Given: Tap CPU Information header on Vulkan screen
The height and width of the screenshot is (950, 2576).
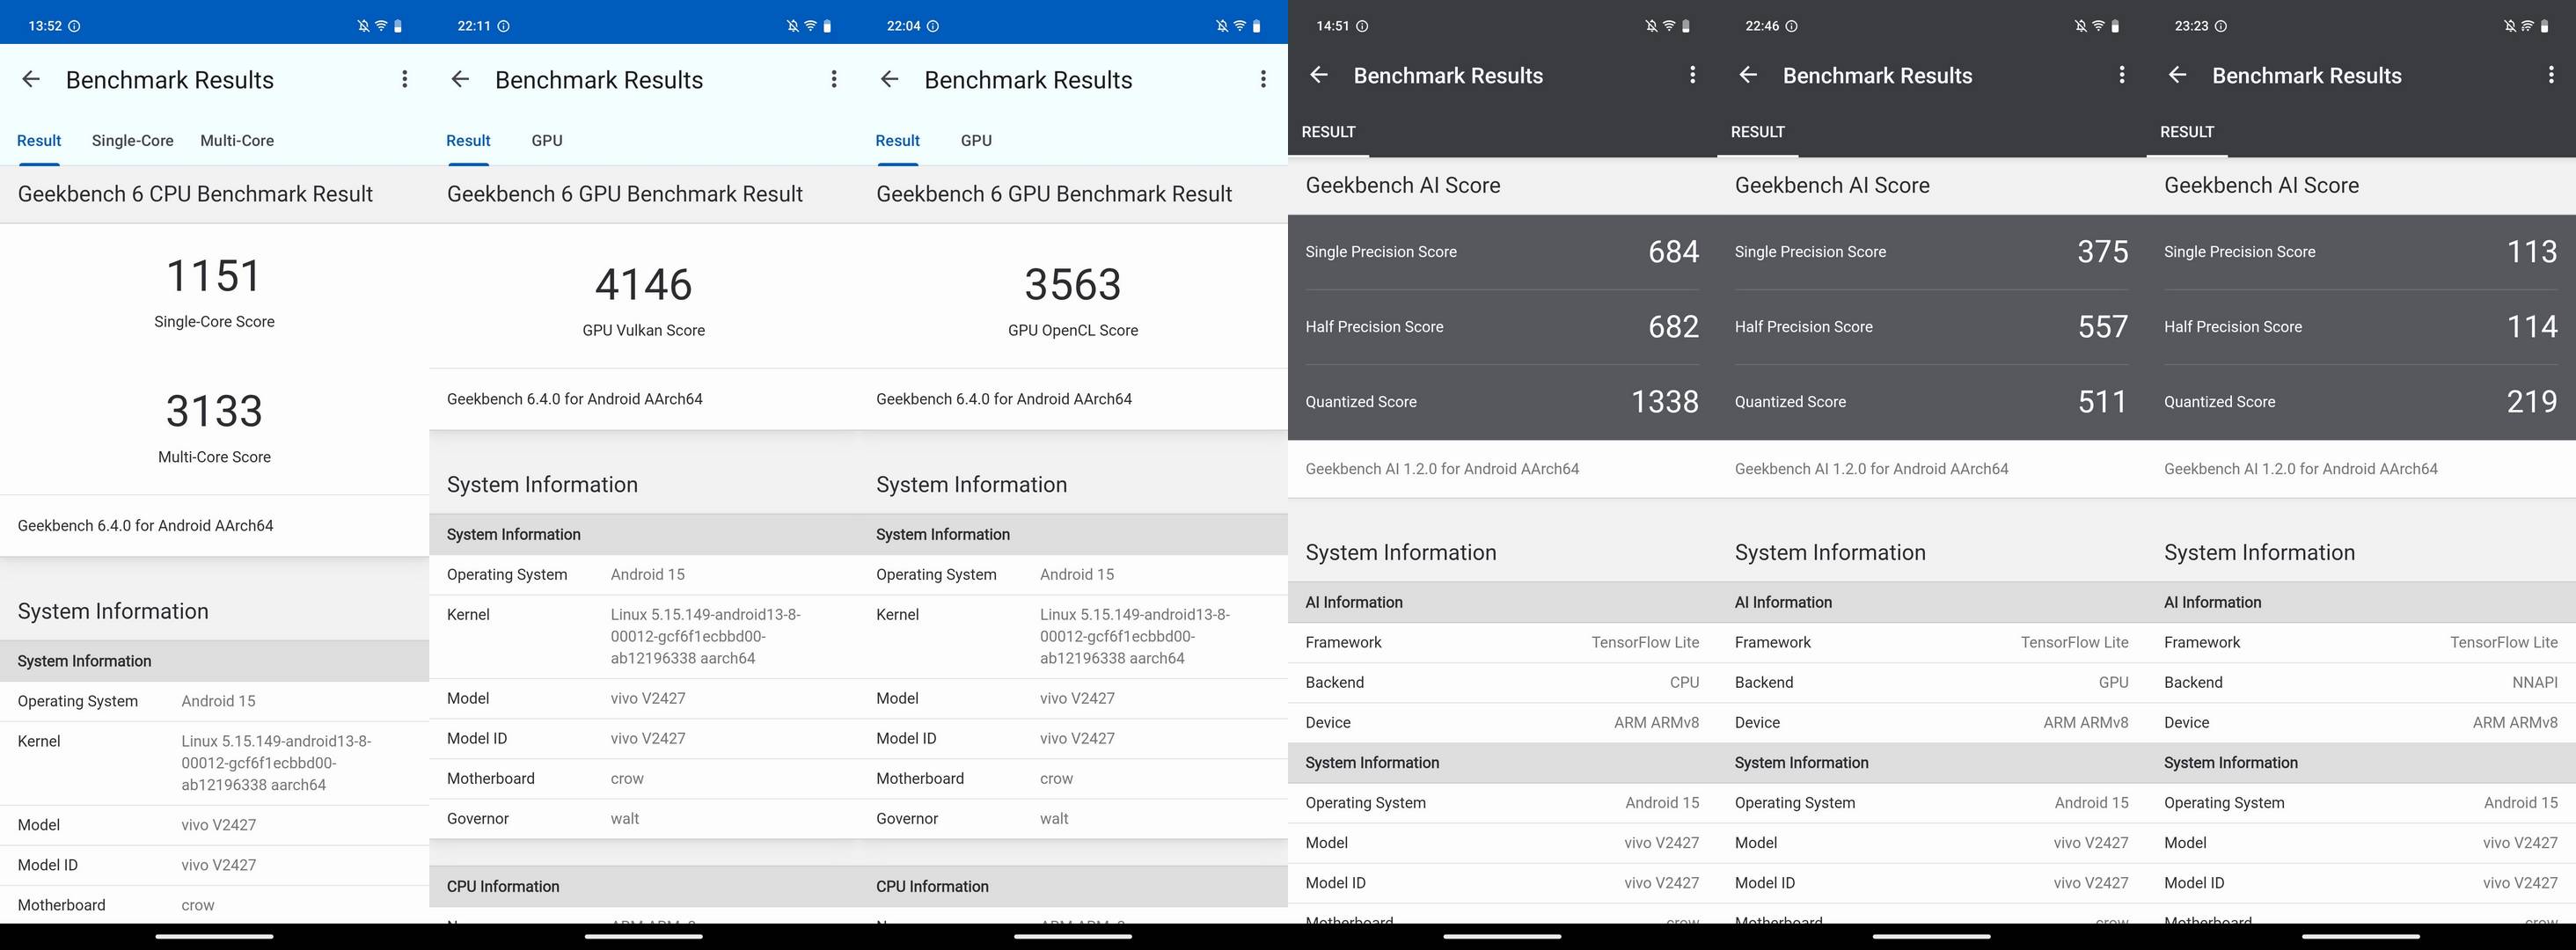Looking at the screenshot, I should [643, 887].
